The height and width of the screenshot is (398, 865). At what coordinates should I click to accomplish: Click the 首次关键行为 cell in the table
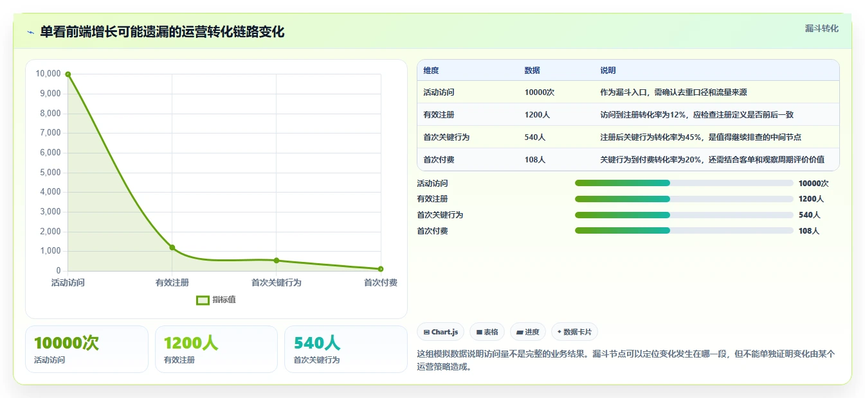(446, 137)
